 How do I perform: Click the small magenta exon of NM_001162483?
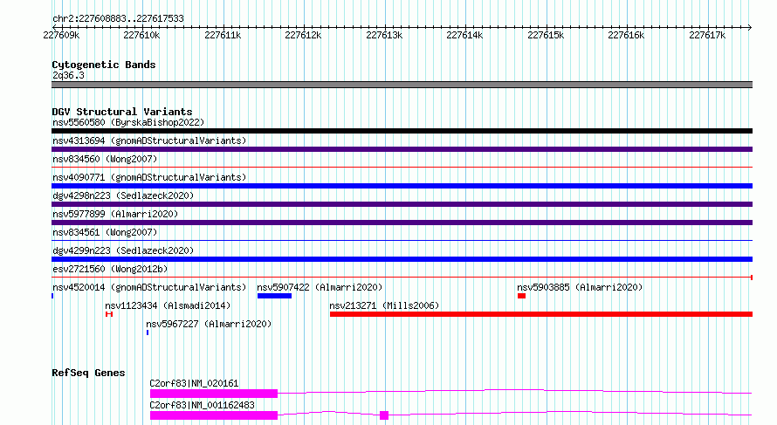(x=384, y=415)
